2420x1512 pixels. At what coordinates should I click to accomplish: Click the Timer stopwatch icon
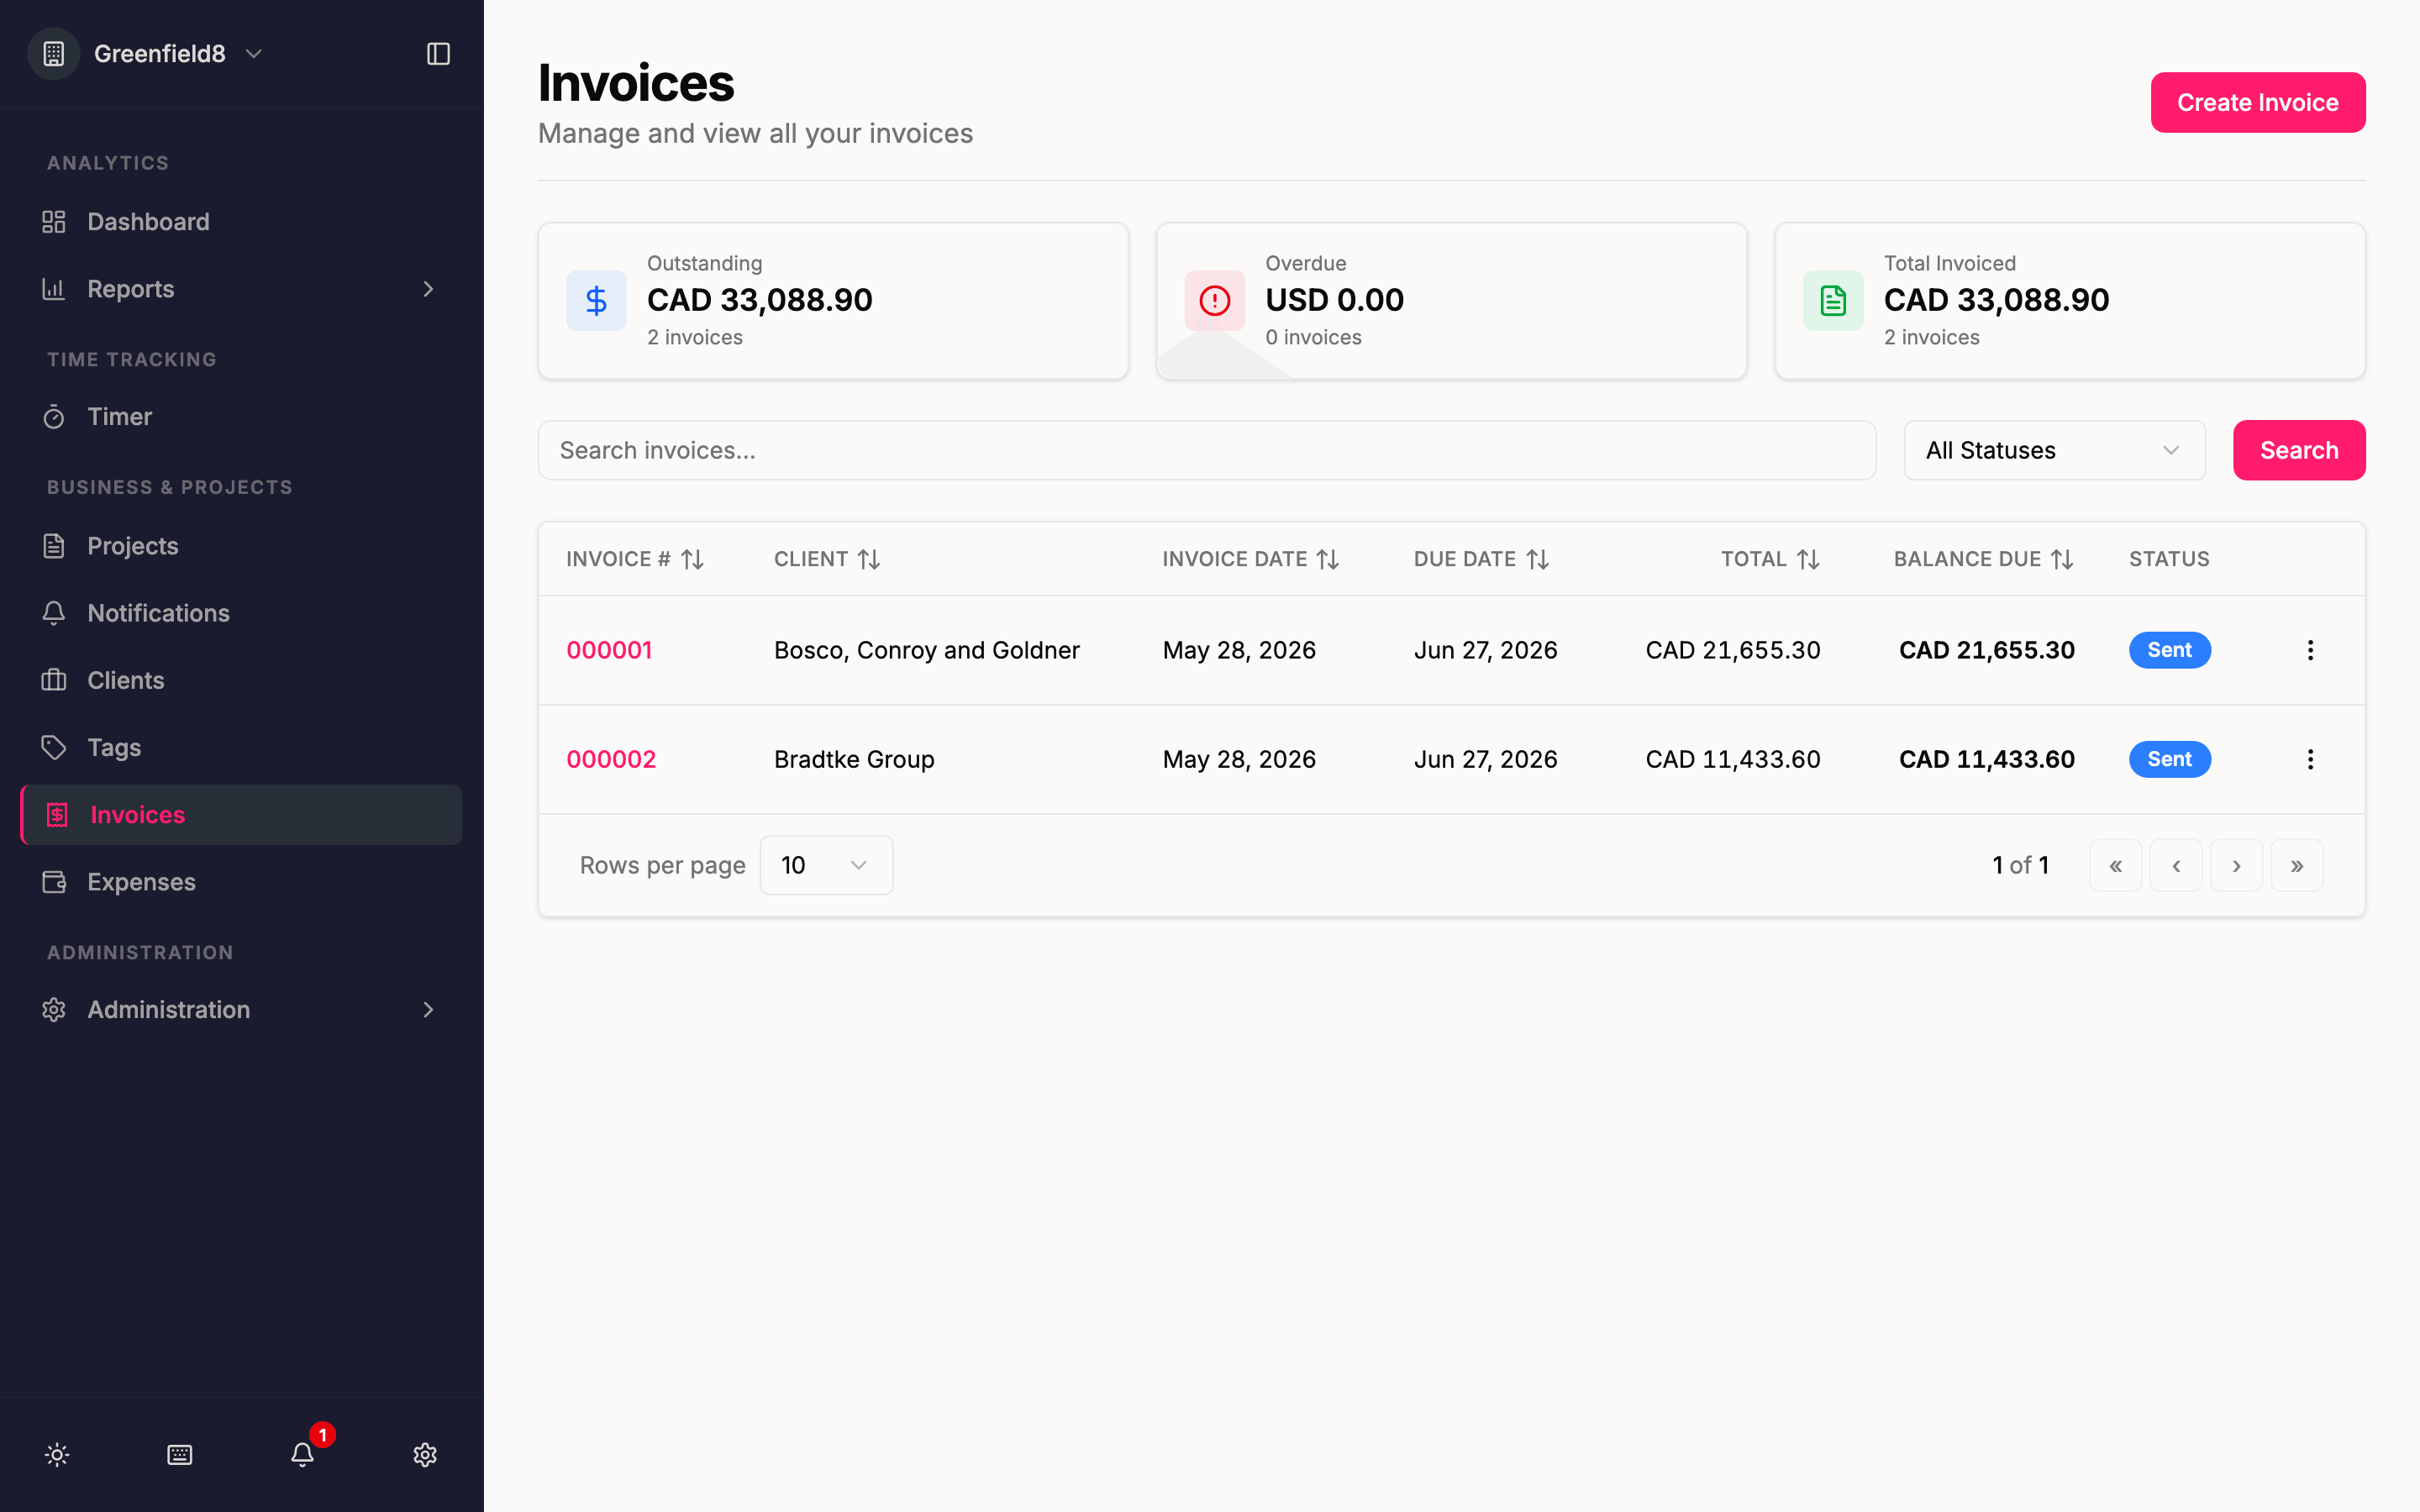click(x=54, y=417)
